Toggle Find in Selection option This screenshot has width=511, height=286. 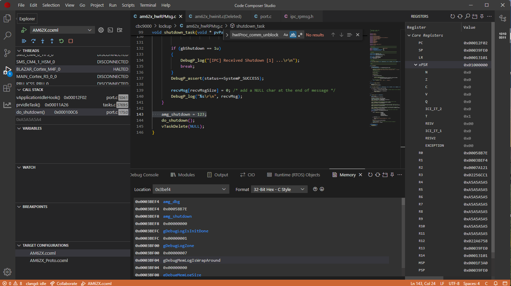349,35
